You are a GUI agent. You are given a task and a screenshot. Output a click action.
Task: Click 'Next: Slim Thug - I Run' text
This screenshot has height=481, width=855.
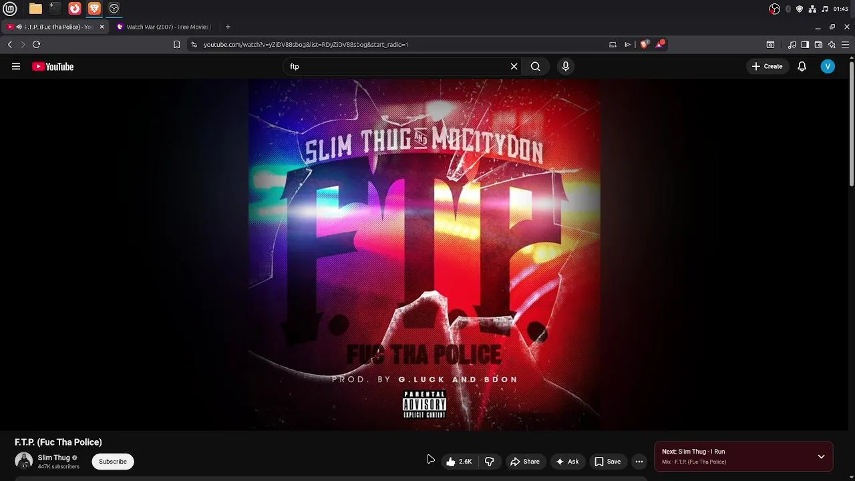click(693, 452)
